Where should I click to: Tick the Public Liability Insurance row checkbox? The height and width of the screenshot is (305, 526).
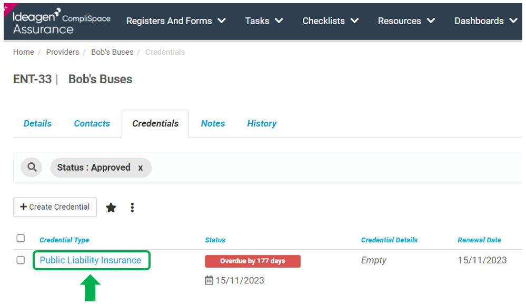21,260
